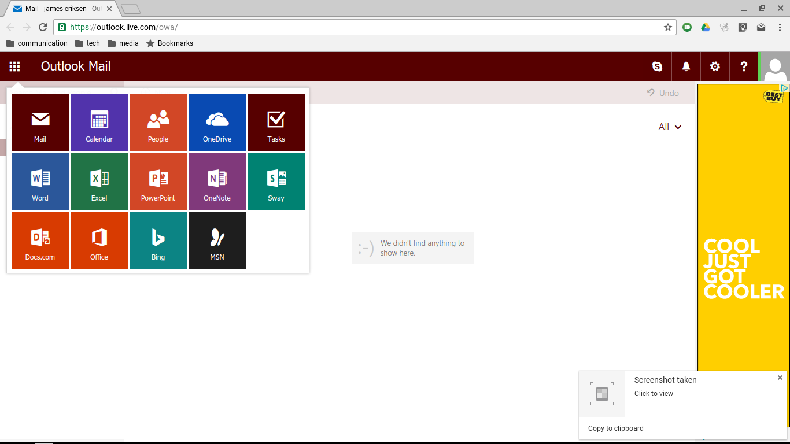Launch OneDrive from the app grid

click(x=217, y=123)
